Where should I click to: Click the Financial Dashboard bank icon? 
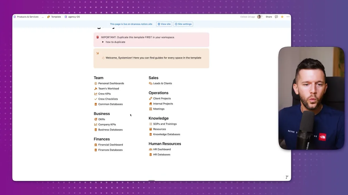click(x=95, y=144)
